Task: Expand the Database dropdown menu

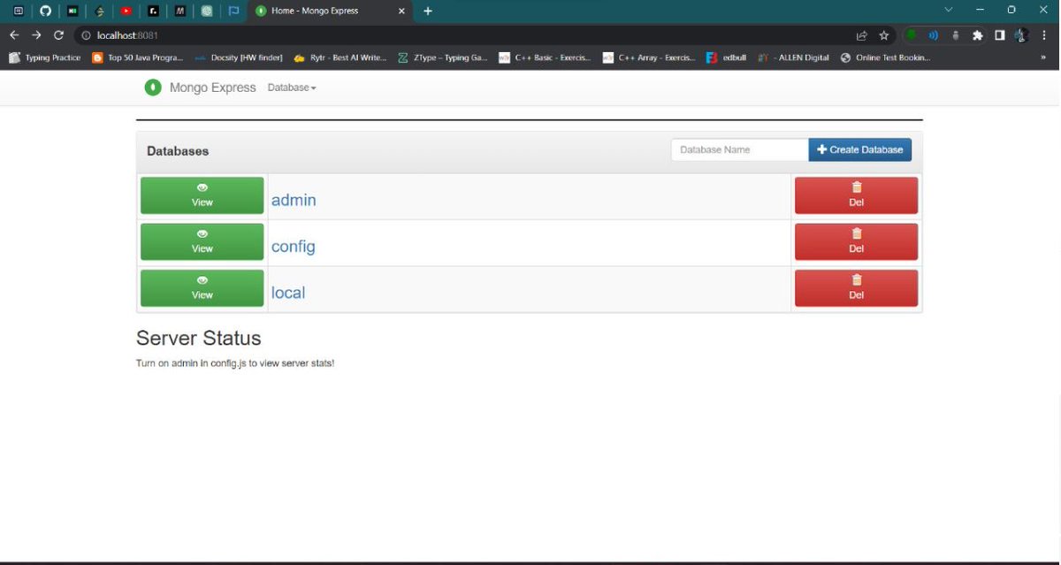Action: pos(292,88)
